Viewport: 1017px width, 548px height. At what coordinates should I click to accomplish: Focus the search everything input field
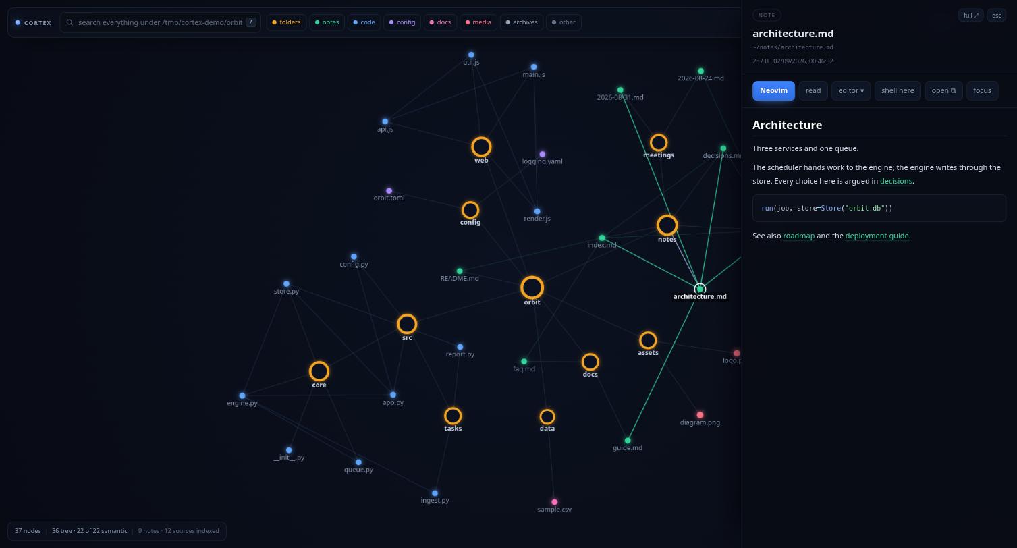[161, 22]
